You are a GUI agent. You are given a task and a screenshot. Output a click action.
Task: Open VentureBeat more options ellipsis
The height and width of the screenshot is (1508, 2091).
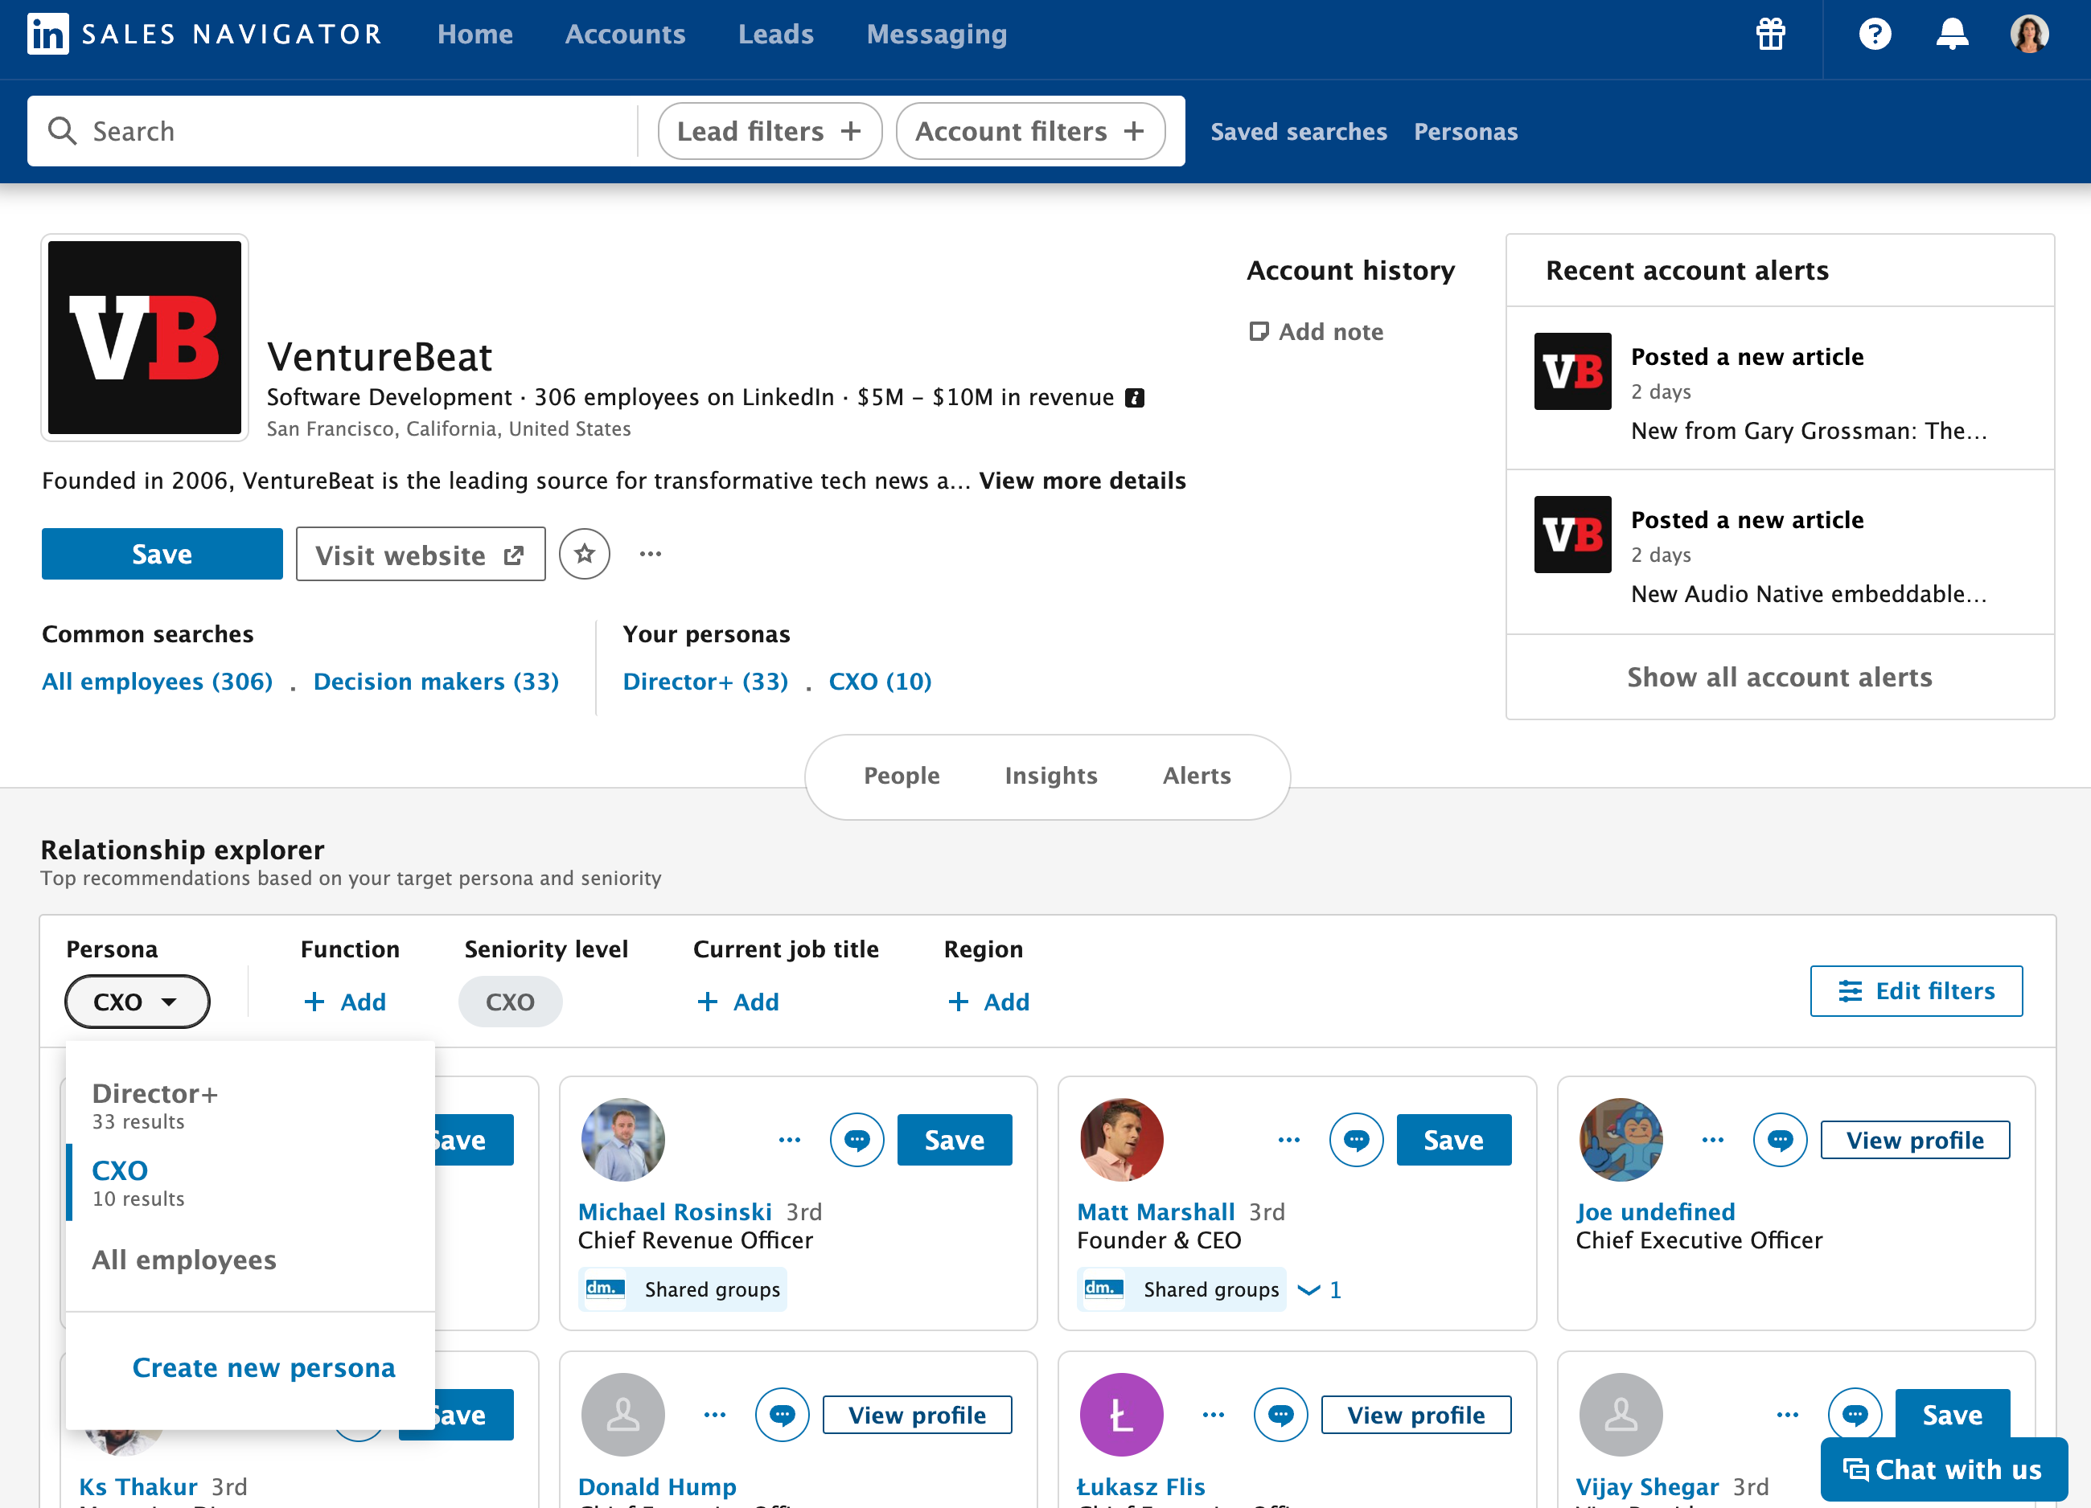(x=651, y=554)
